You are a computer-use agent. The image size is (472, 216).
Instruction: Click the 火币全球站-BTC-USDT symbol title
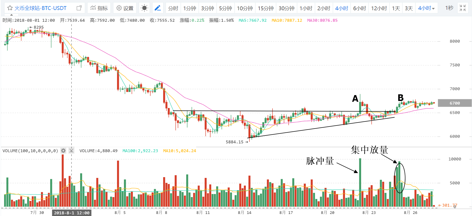coord(40,8)
